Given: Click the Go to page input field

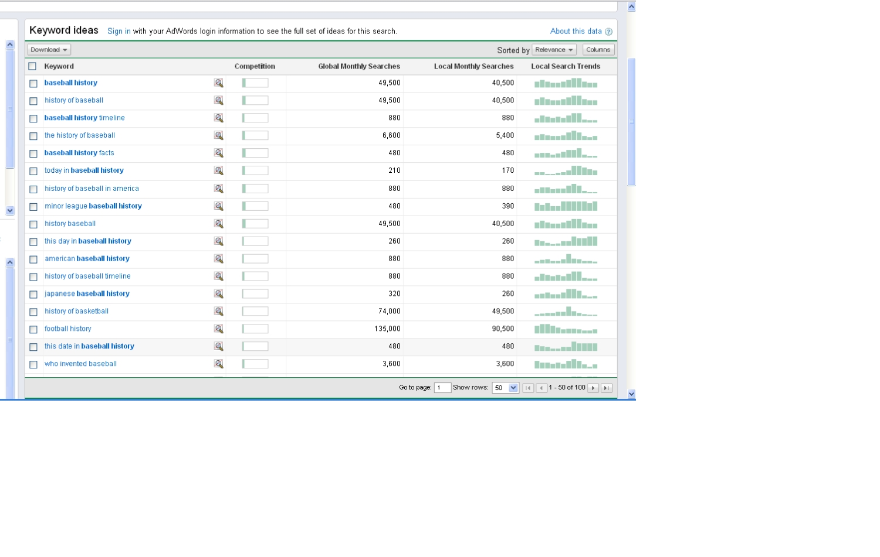Looking at the screenshot, I should 442,388.
